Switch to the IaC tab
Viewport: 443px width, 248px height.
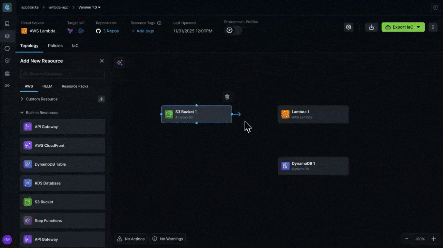click(x=75, y=46)
